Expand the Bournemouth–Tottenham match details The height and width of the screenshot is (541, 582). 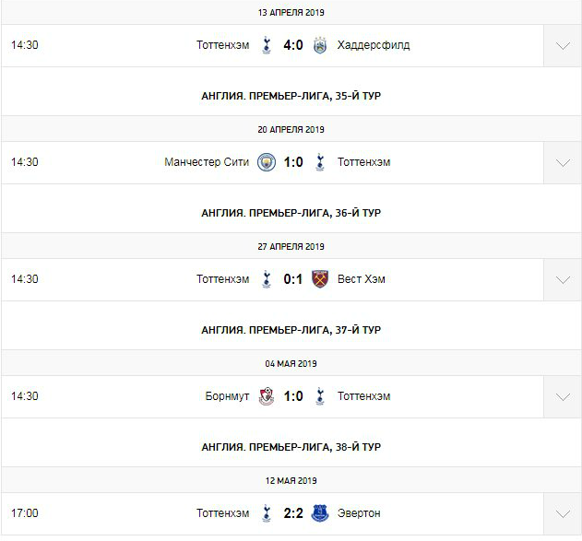[x=563, y=396]
